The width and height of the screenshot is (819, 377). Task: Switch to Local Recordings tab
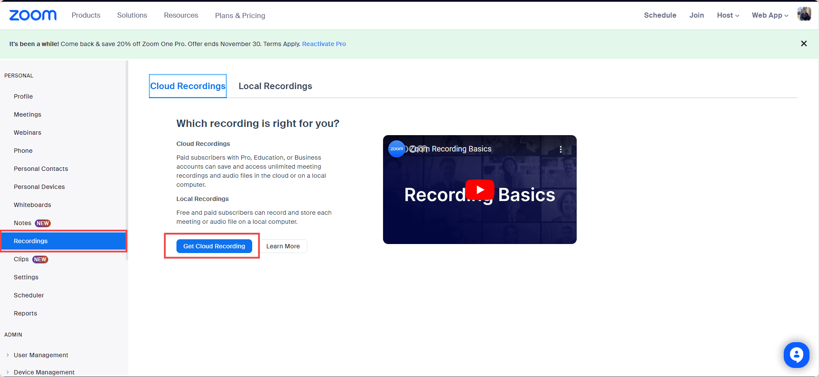(x=275, y=86)
